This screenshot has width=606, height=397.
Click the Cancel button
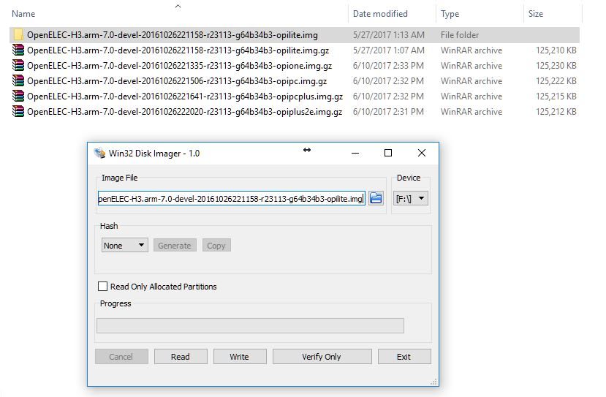121,356
